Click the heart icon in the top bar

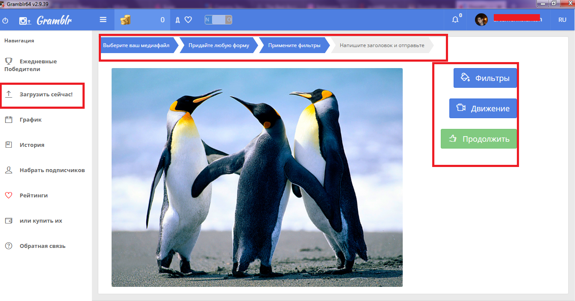click(188, 20)
